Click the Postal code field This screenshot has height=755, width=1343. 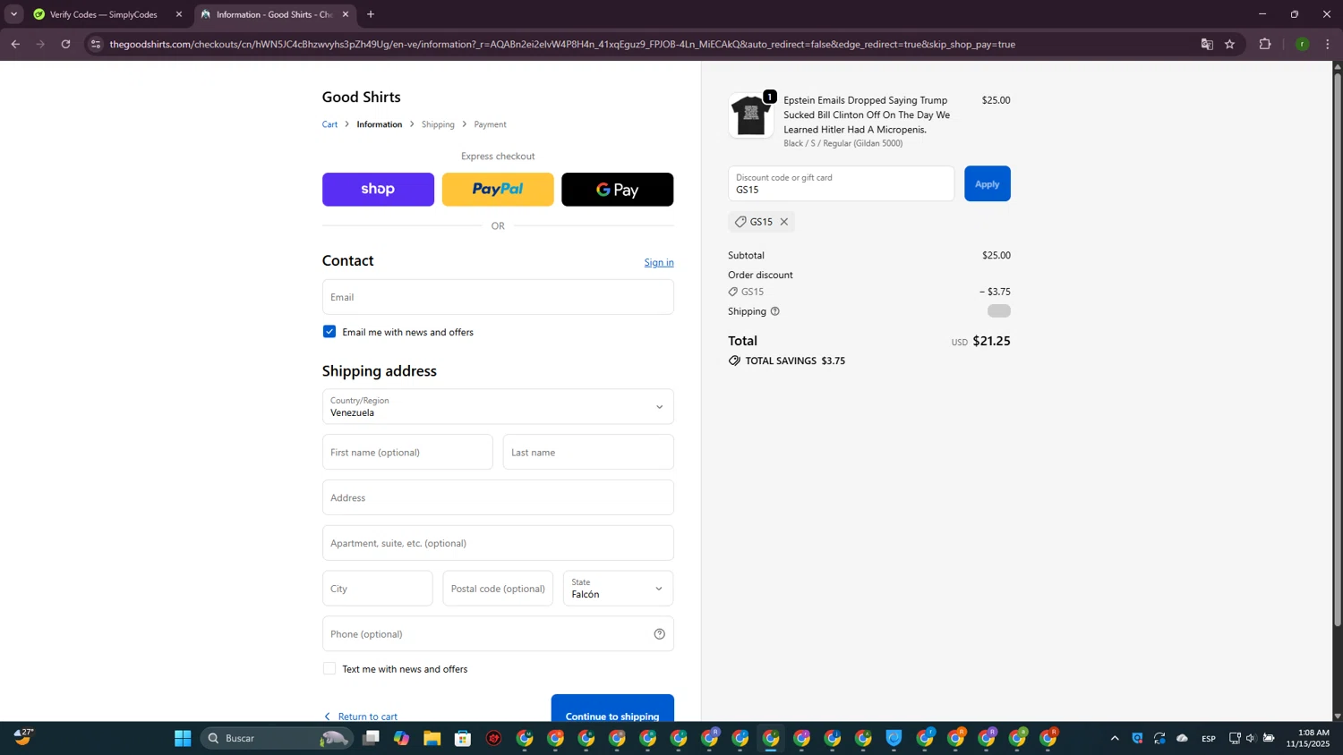tap(498, 589)
